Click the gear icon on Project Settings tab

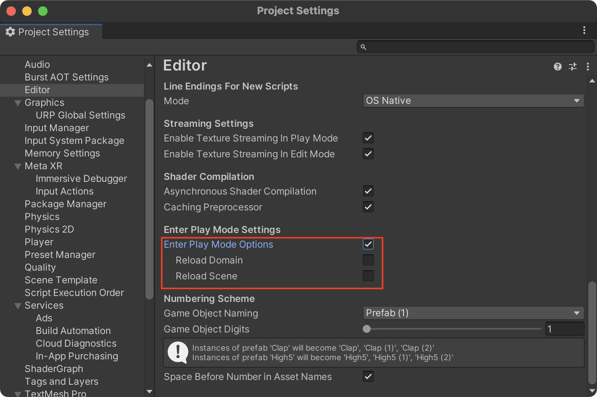[x=10, y=32]
